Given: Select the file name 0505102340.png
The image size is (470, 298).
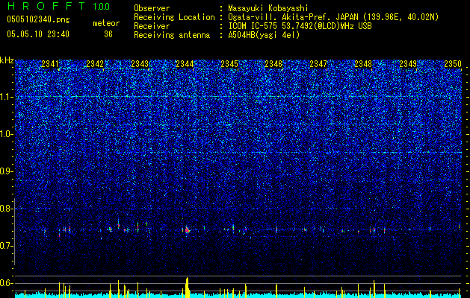Looking at the screenshot, I should [x=38, y=19].
